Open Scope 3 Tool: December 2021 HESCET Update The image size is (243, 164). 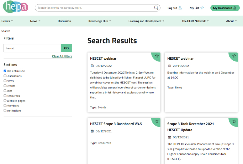tap(191, 127)
